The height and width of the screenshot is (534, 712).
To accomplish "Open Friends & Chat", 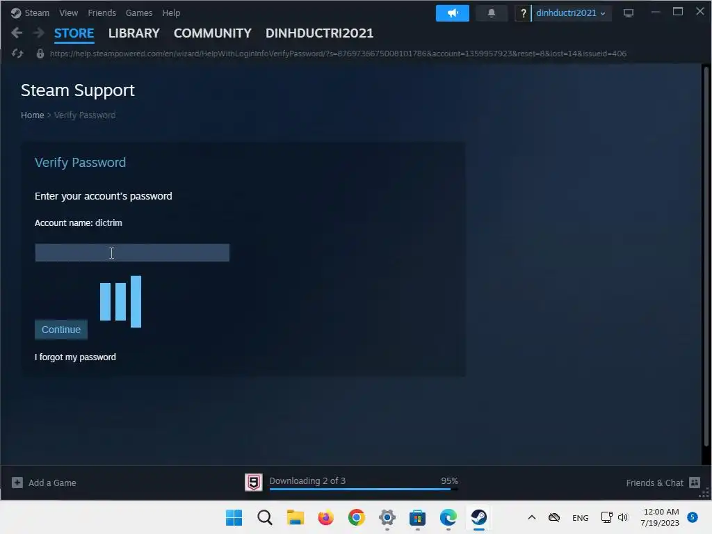I will pos(654,483).
